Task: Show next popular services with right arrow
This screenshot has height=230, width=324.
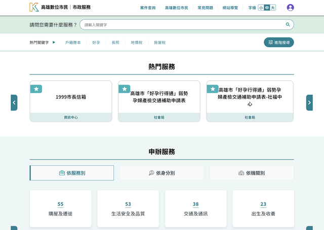Action: [309, 102]
